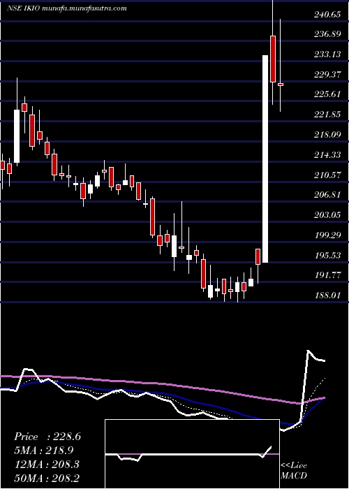This screenshot has width=349, height=489.
Task: Select the 188.01 price axis label
Action: [x=327, y=295]
